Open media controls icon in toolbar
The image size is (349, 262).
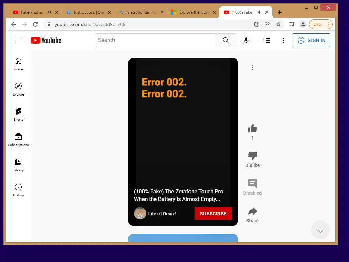(292, 24)
